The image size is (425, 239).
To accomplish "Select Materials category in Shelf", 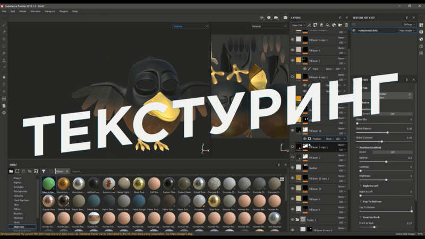I will [x=19, y=227].
